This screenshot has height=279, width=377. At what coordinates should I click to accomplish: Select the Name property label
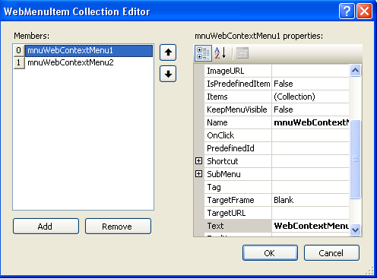tap(238, 122)
